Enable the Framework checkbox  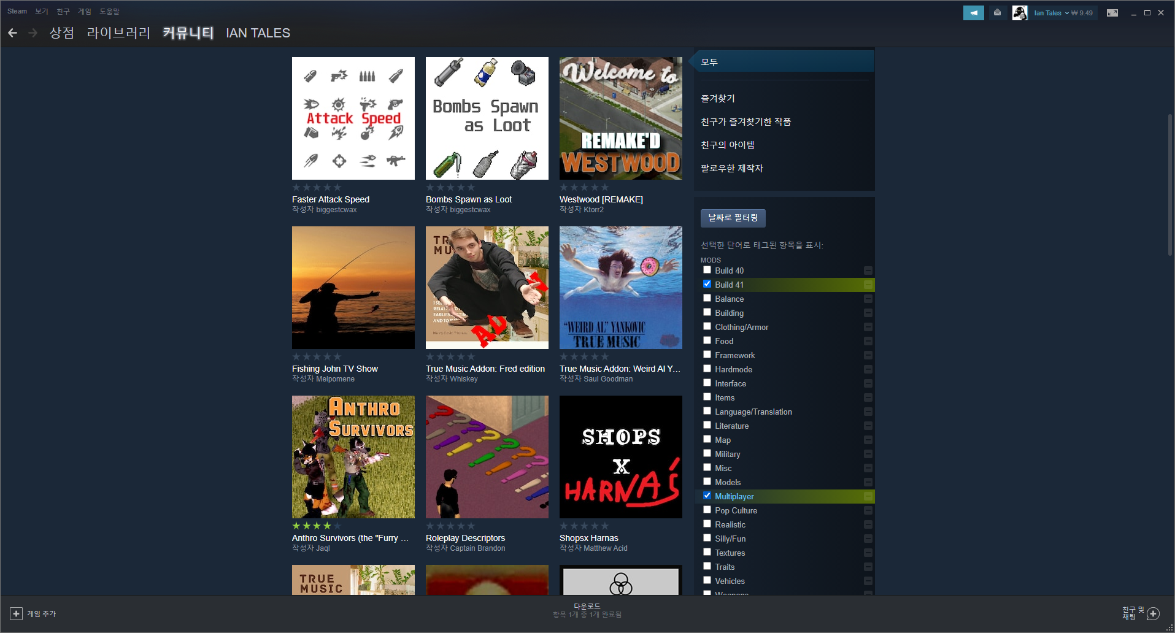pyautogui.click(x=707, y=355)
